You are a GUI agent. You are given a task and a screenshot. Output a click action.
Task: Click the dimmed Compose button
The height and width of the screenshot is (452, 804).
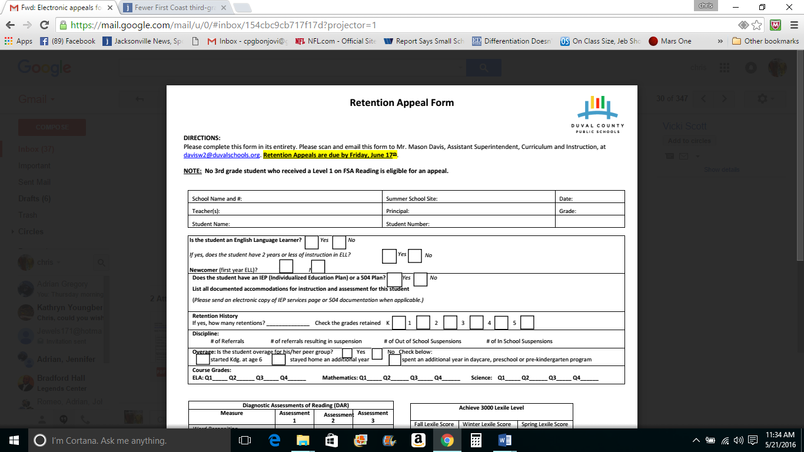(52, 127)
